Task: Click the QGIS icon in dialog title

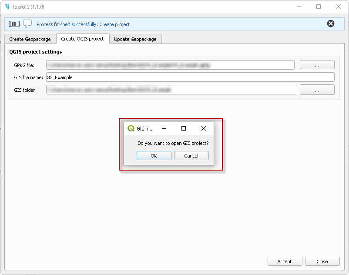Action: (x=131, y=128)
